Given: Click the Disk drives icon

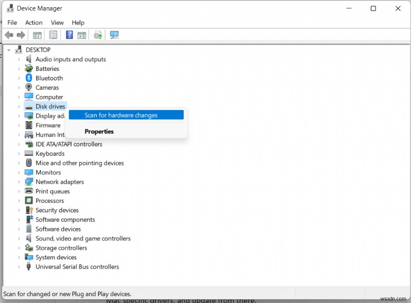Looking at the screenshot, I should coord(29,107).
